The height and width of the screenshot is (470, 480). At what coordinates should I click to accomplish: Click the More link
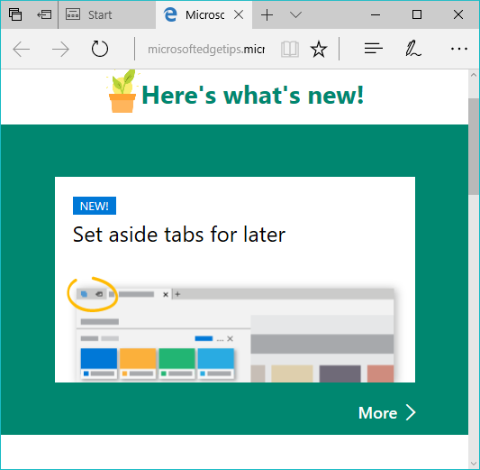tap(387, 412)
